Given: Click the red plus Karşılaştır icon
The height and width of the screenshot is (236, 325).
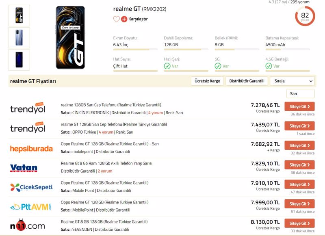Looking at the screenshot, I should point(124,19).
